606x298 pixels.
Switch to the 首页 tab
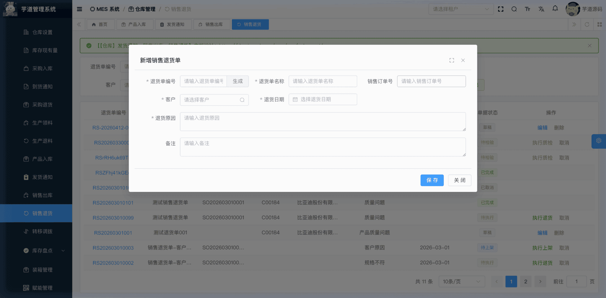(100, 24)
